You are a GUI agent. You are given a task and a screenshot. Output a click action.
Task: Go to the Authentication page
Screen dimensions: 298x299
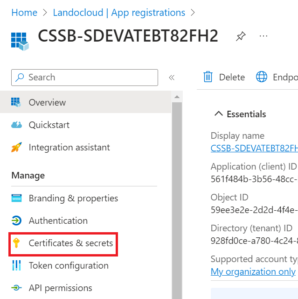tap(58, 221)
